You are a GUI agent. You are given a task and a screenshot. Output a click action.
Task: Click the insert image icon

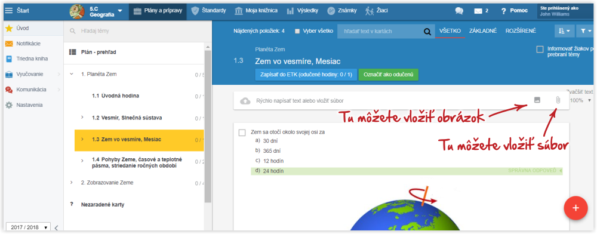(537, 100)
